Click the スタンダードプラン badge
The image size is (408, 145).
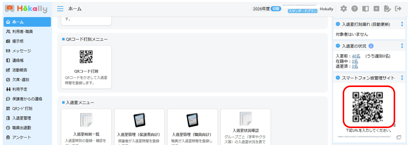click(303, 11)
